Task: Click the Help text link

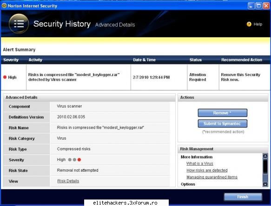Action: coord(258,24)
